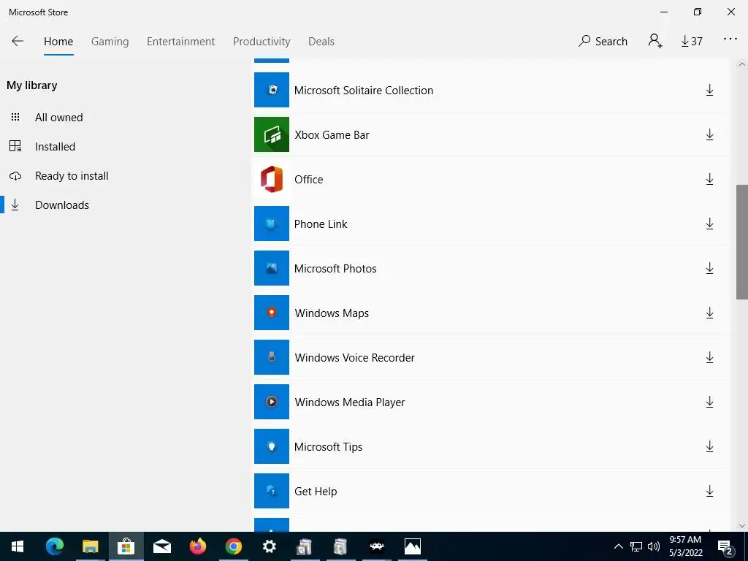
Task: Click the Xbox Game Bar name
Action: (332, 135)
